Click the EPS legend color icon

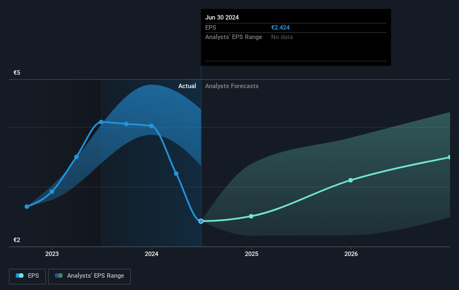tap(20, 275)
